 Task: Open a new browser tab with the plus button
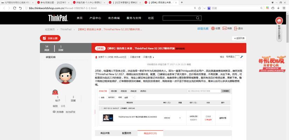coord(182,2)
